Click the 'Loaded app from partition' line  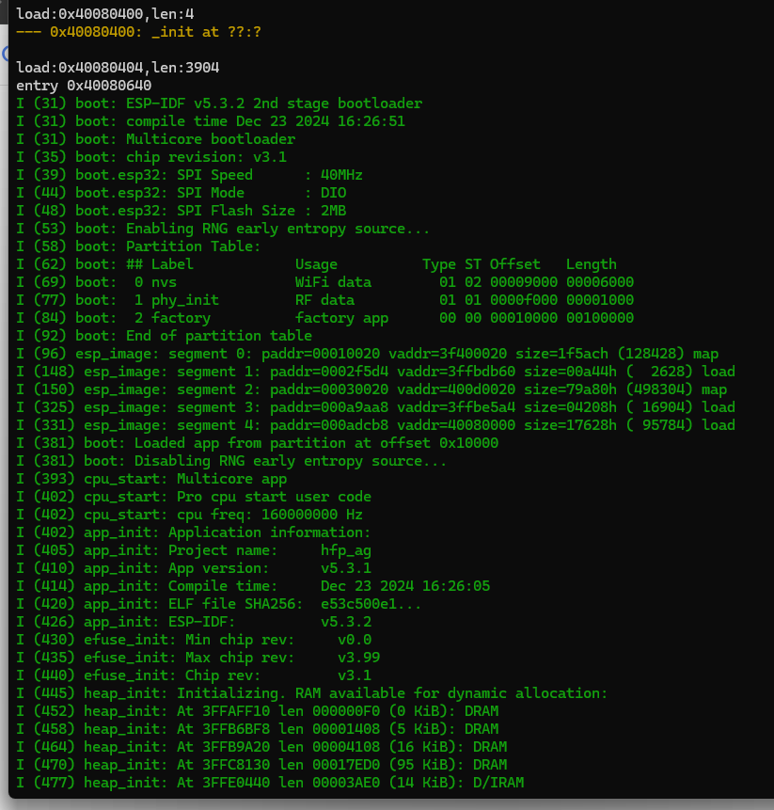coord(257,443)
